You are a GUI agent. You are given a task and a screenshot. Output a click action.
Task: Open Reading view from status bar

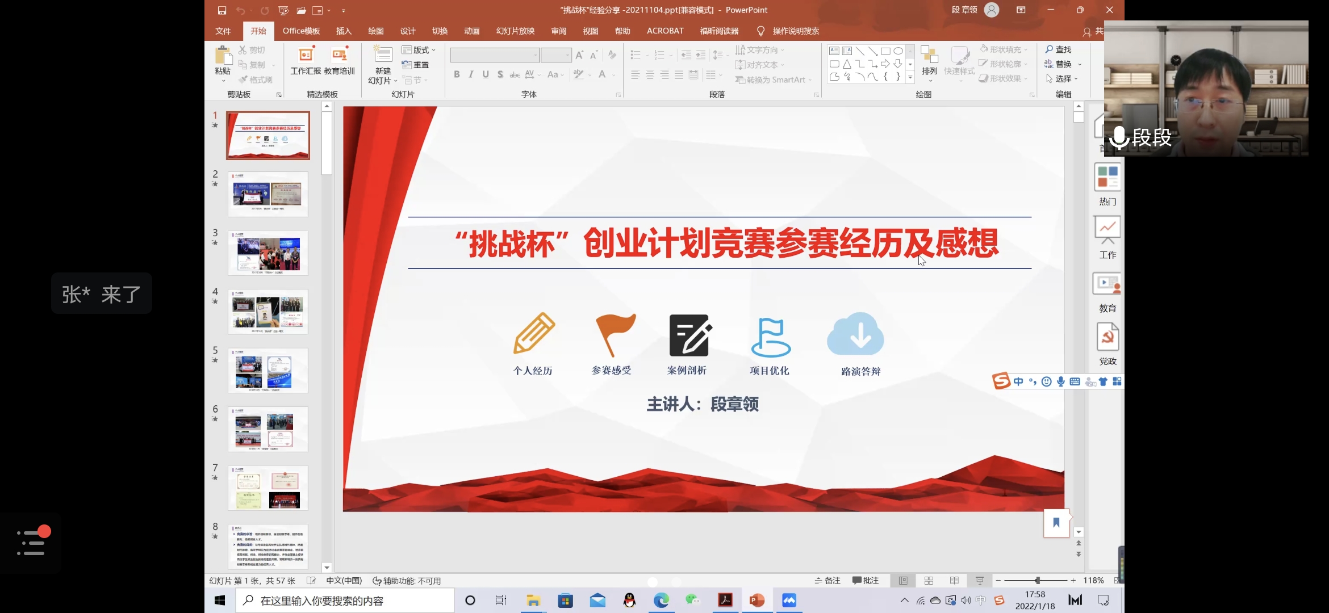point(954,581)
